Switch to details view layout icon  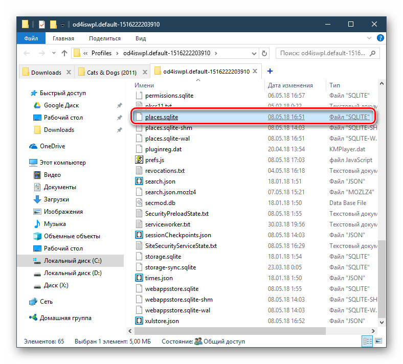click(x=367, y=342)
